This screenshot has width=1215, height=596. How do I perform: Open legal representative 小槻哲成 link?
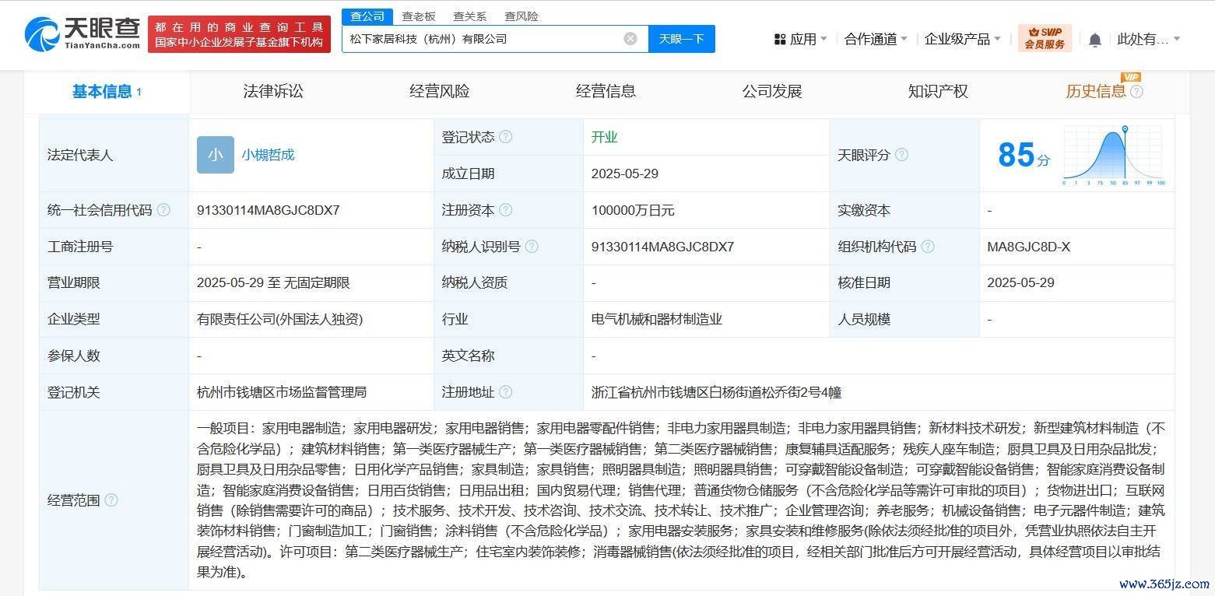coord(268,155)
